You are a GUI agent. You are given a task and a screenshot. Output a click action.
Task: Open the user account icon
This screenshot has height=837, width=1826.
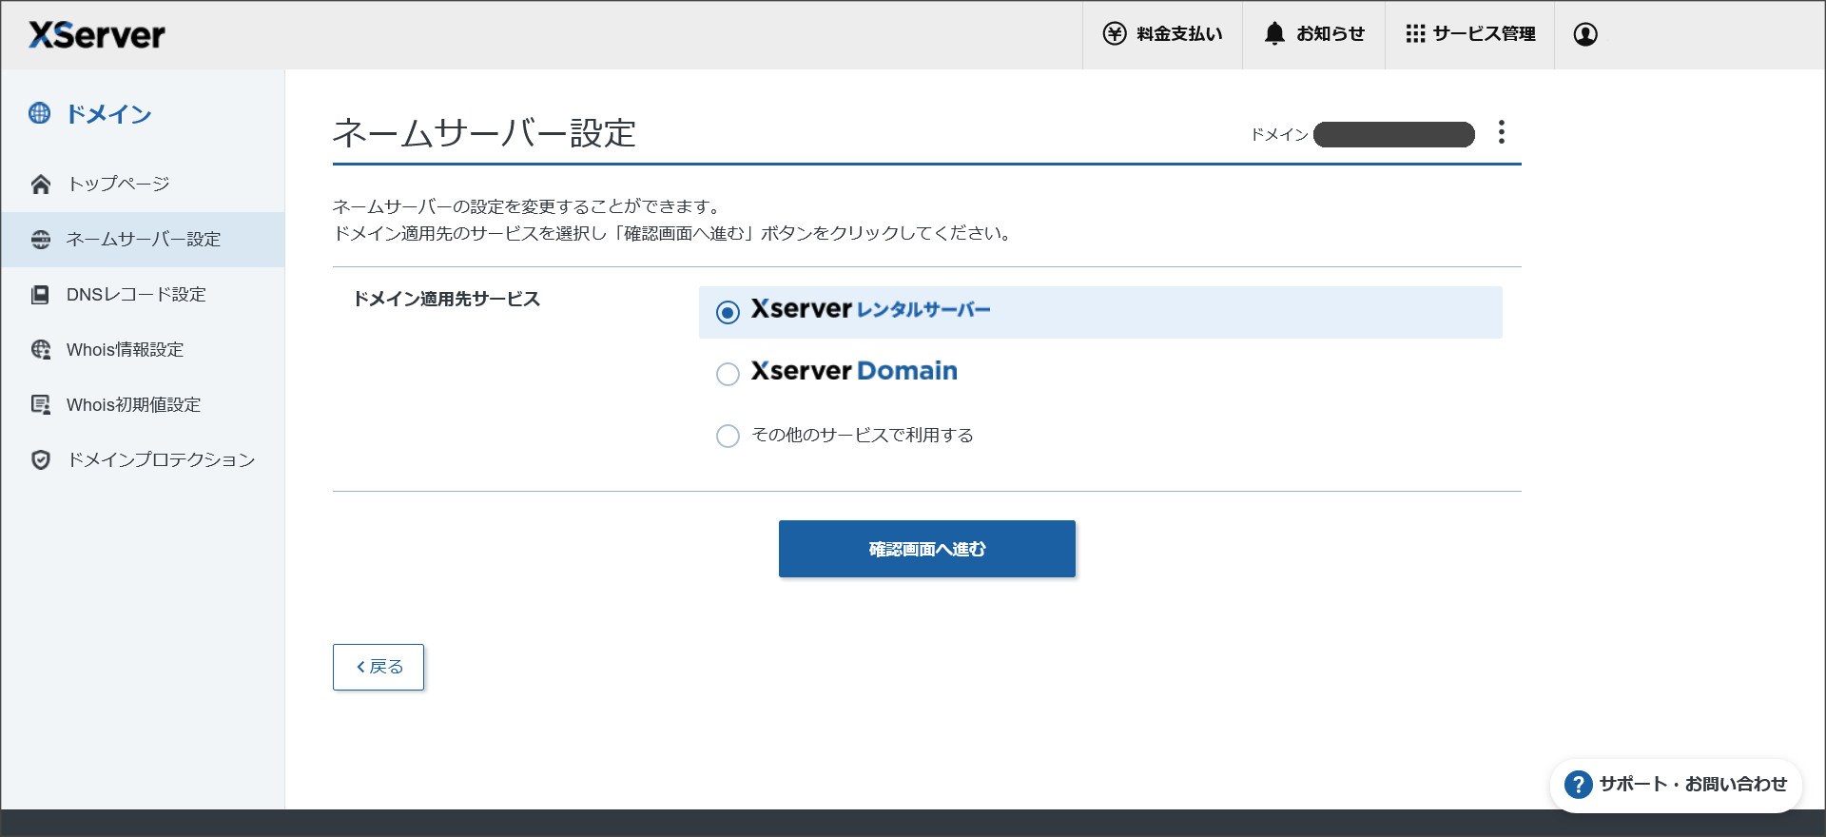(1585, 34)
